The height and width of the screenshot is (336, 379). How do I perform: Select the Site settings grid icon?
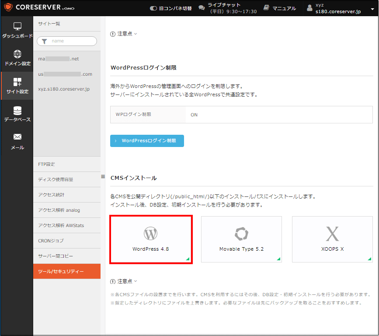(x=17, y=82)
